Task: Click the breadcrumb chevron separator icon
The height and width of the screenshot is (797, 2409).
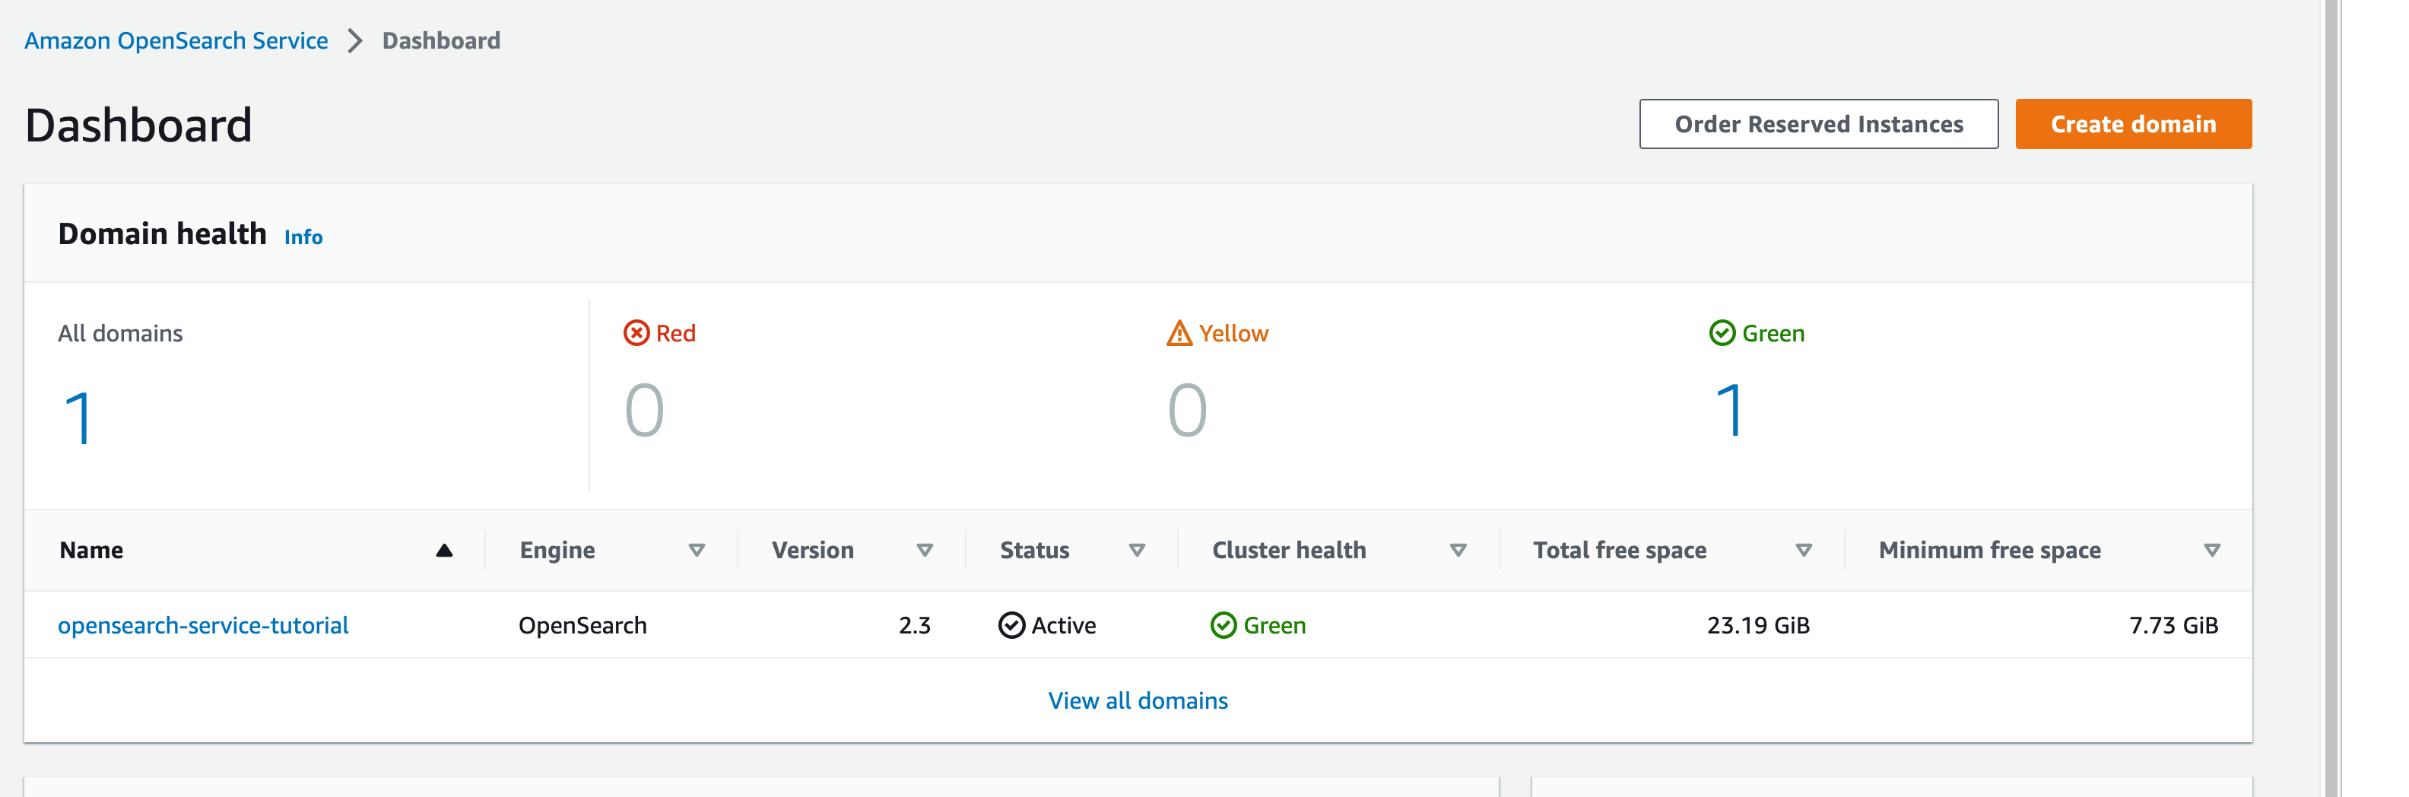Action: coord(355,41)
